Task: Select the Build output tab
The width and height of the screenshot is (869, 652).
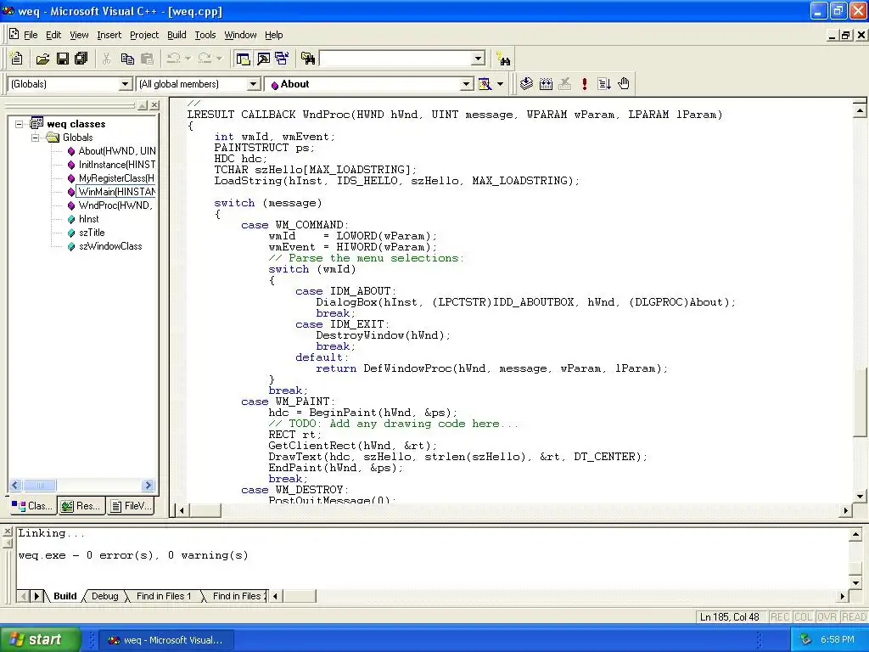Action: point(64,596)
